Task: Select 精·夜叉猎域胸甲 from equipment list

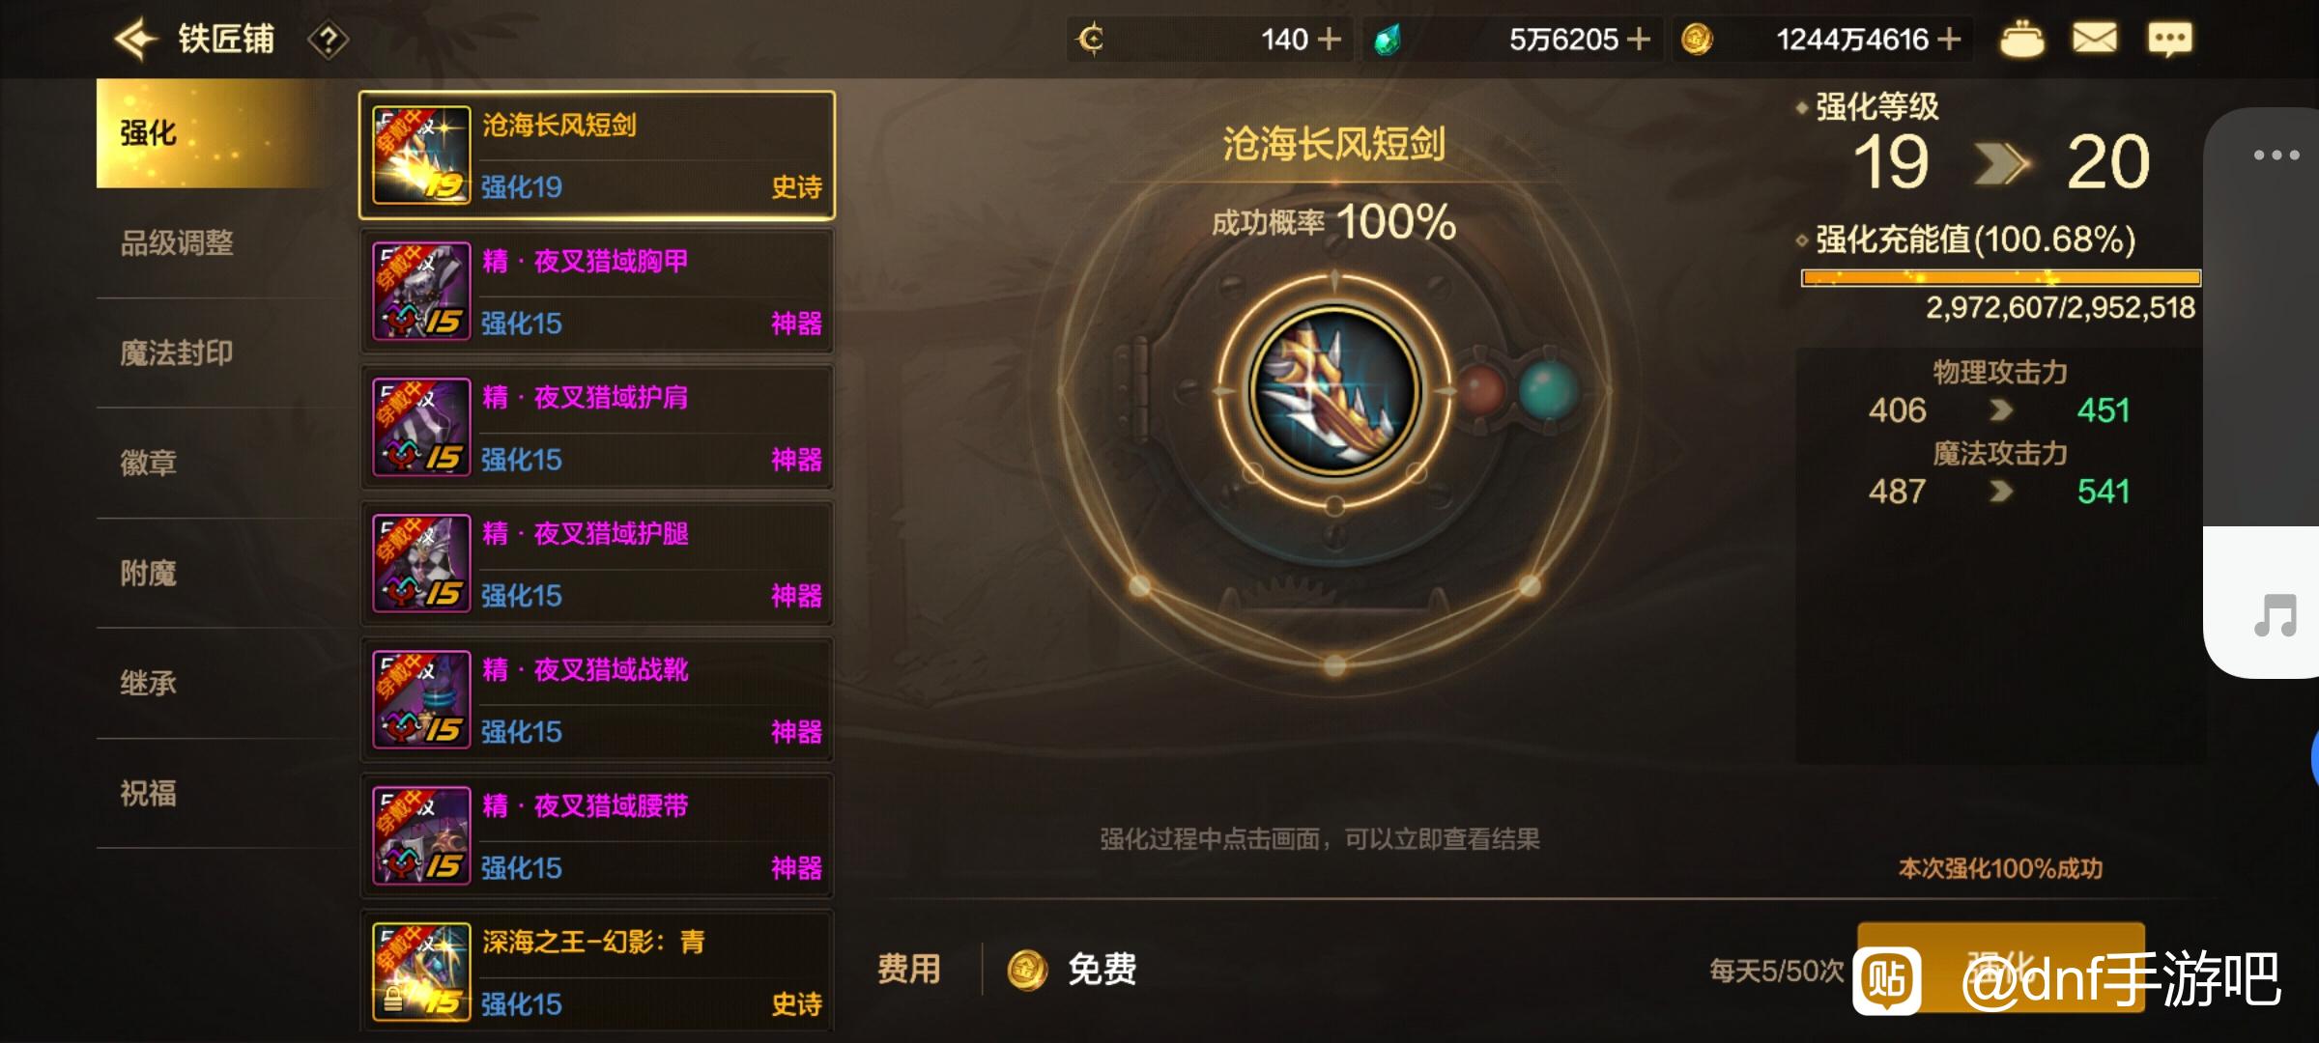Action: pyautogui.click(x=597, y=292)
